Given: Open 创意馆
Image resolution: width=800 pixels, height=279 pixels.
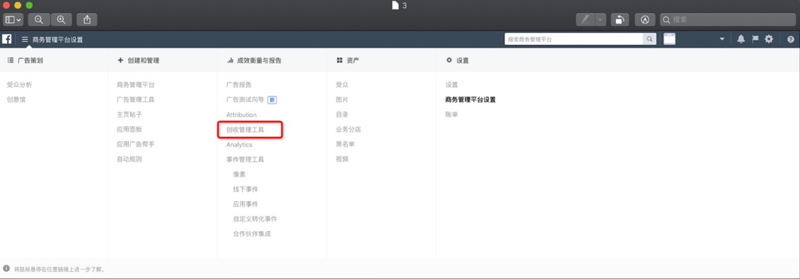Looking at the screenshot, I should (x=16, y=99).
